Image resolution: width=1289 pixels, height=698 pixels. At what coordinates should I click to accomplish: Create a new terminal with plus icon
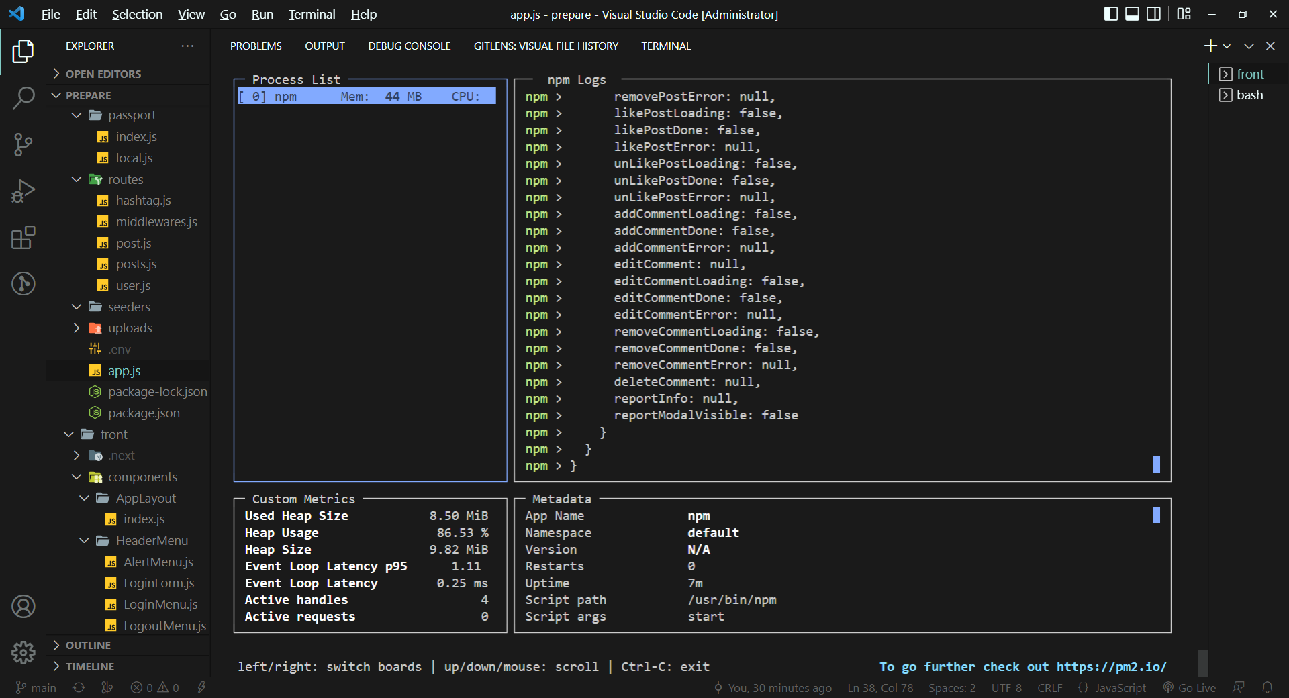[1210, 46]
